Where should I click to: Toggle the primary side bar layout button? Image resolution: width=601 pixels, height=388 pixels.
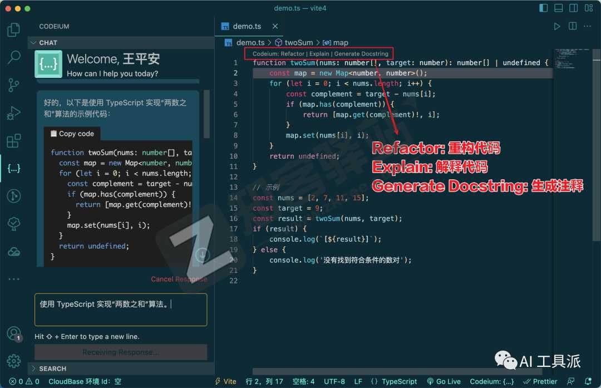544,8
